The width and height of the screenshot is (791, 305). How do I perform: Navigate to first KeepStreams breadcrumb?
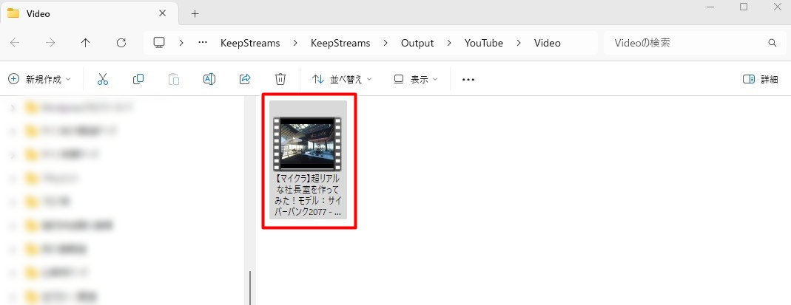250,44
